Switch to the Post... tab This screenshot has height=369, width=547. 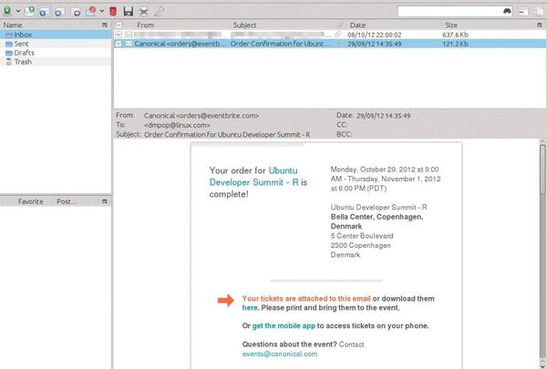(x=67, y=201)
